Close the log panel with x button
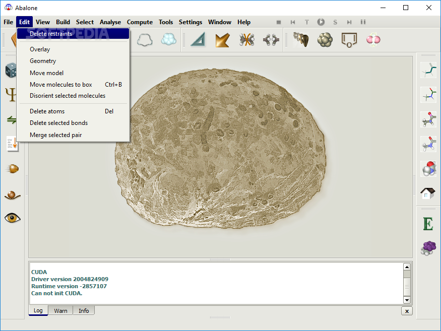441x331 pixels. (x=407, y=311)
